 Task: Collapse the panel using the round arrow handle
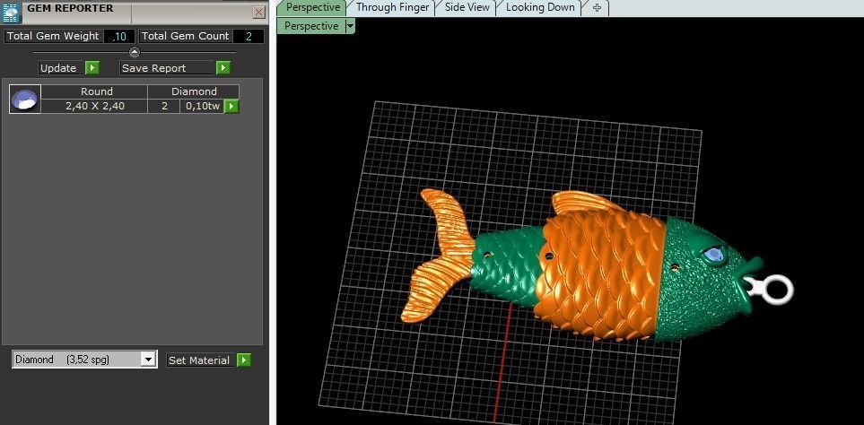[x=135, y=52]
